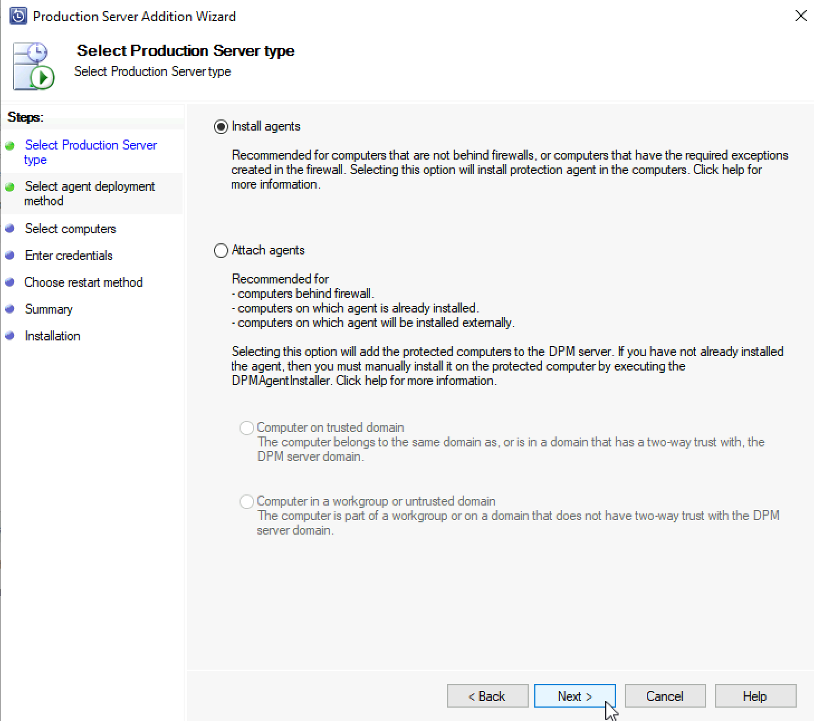Click the Back button

tap(487, 696)
